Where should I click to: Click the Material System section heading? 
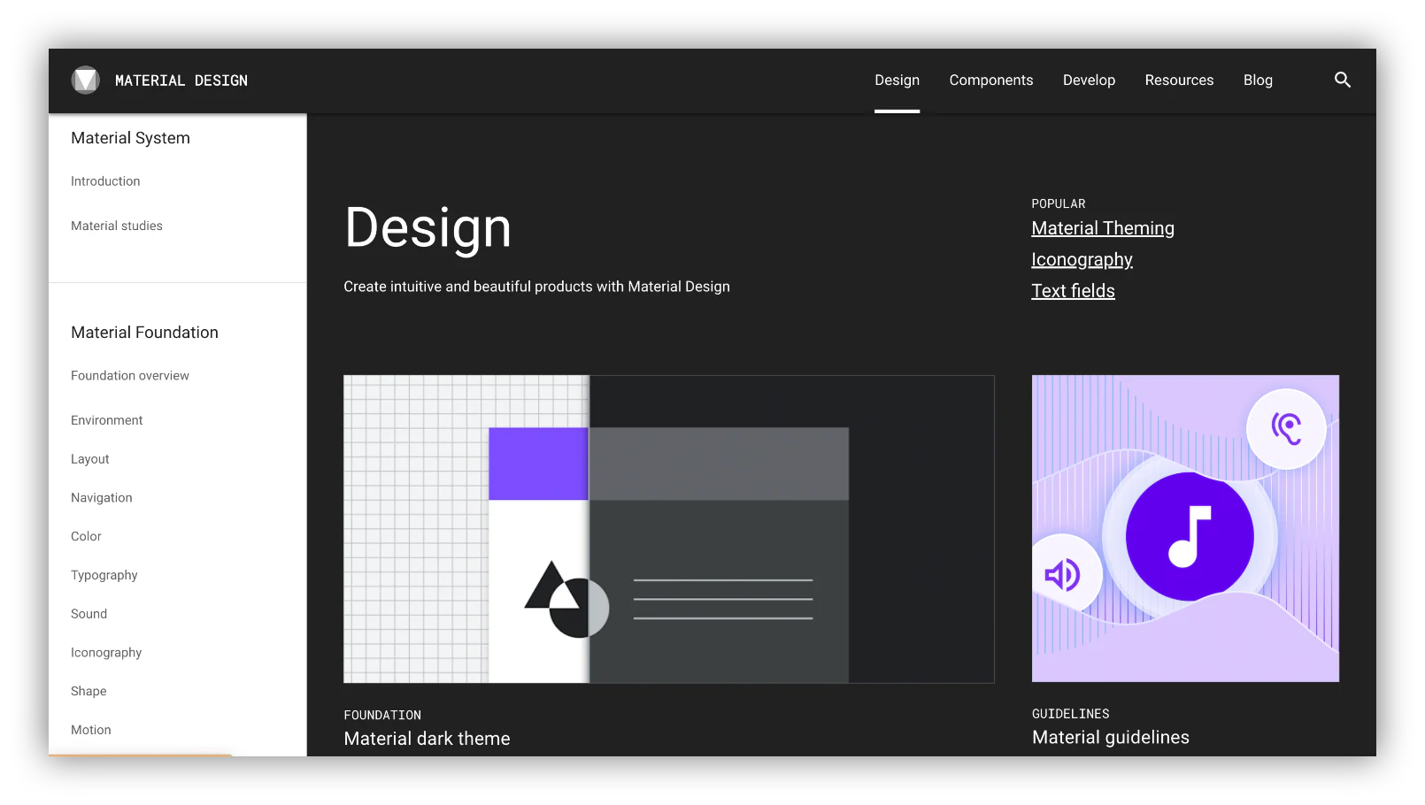pos(130,138)
